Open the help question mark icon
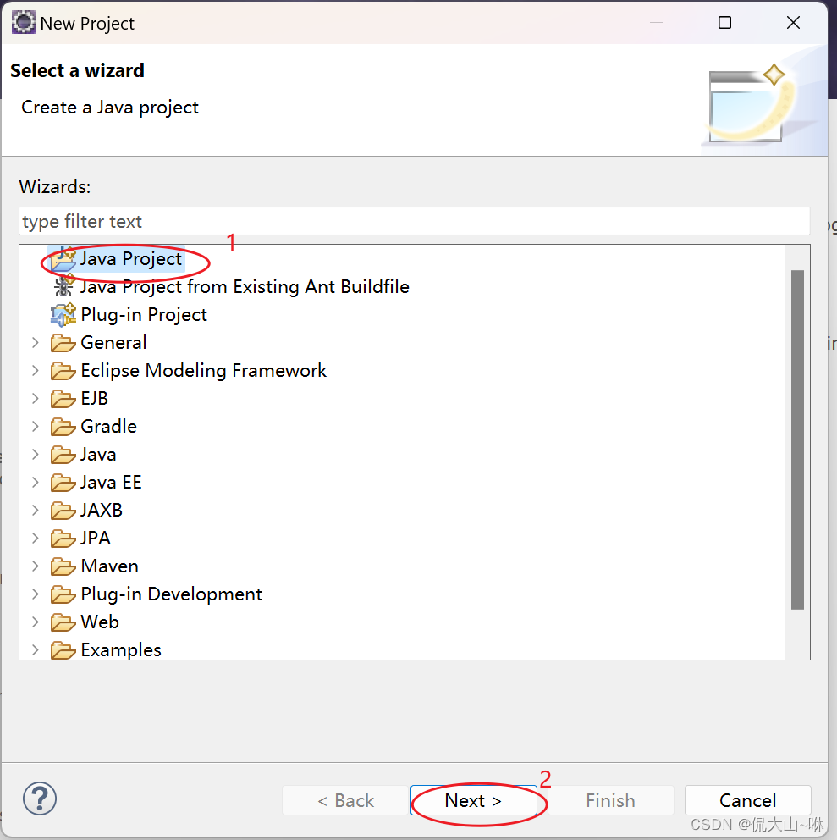Screen dimensions: 837x840 [40, 799]
